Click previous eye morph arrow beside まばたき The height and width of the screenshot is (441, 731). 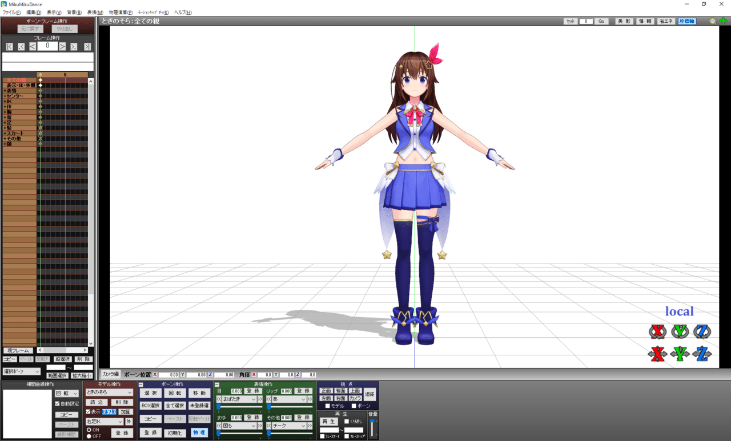(219, 399)
